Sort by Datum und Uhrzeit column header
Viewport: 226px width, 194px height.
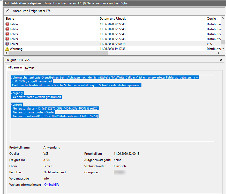[152, 19]
